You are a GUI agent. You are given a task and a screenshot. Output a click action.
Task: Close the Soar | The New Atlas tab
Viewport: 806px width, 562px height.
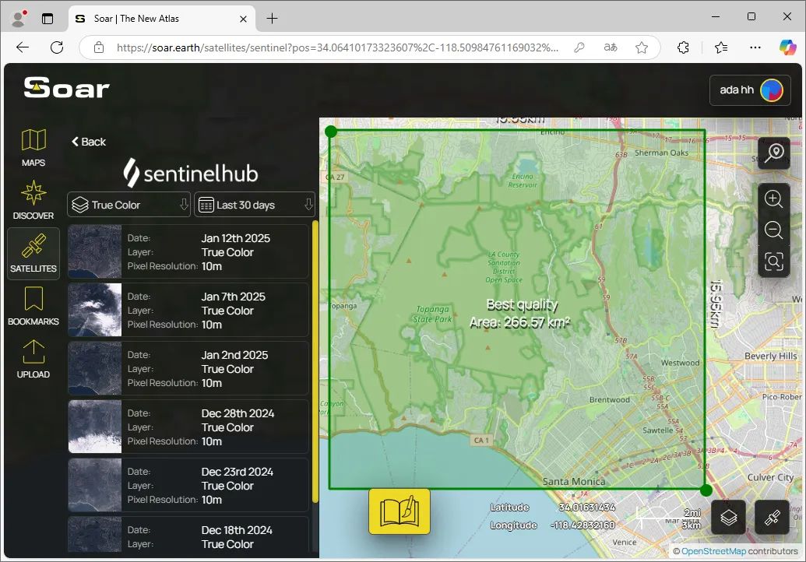[x=243, y=19]
